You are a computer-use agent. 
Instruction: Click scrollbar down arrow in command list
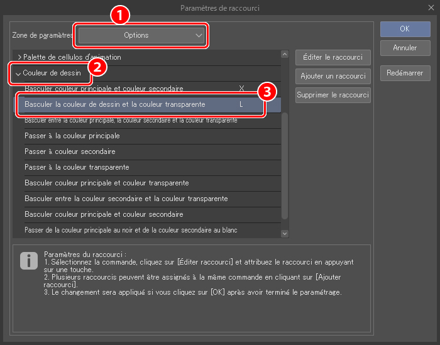pos(284,233)
